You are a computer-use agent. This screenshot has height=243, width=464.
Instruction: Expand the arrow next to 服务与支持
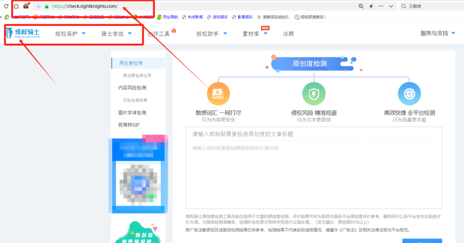[x=453, y=33]
